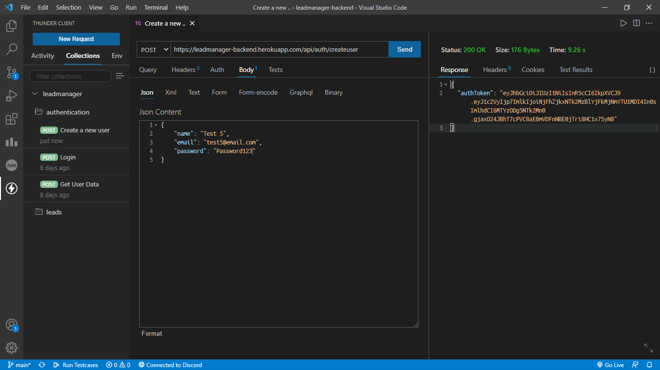Open the editor More Actions ellipsis
The image size is (660, 370).
click(649, 23)
